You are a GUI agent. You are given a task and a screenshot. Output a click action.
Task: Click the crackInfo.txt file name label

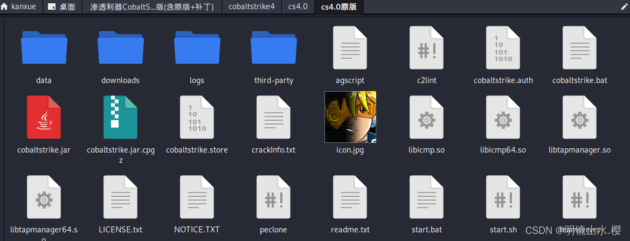click(274, 150)
